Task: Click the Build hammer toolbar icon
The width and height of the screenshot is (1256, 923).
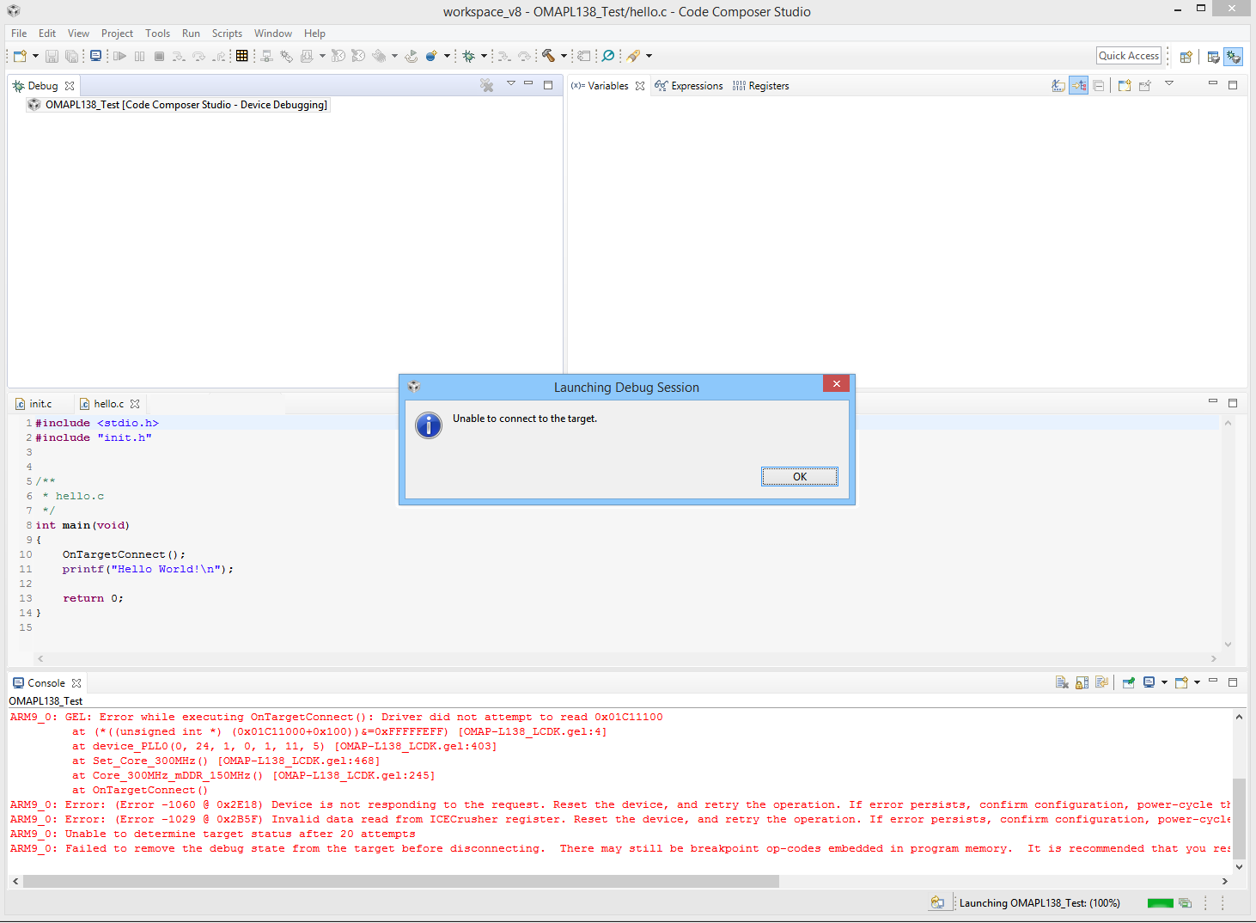Action: click(548, 56)
